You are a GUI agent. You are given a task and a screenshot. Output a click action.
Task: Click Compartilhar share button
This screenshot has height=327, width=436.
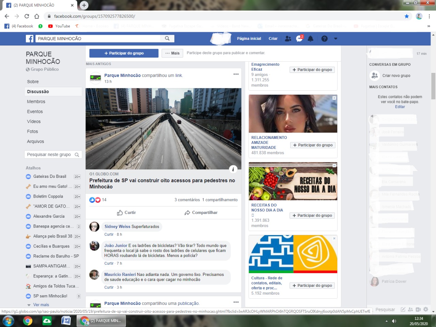201,213
